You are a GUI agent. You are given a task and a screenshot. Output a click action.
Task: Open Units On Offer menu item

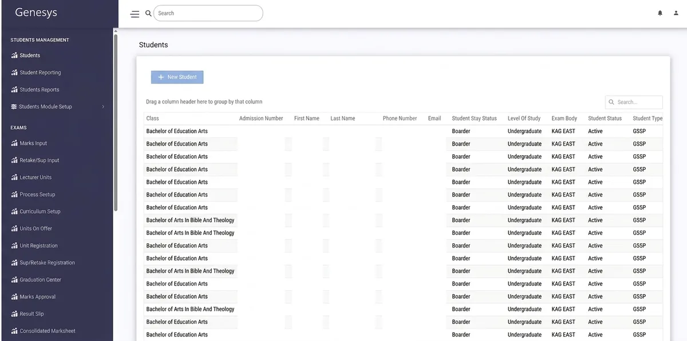coord(35,228)
